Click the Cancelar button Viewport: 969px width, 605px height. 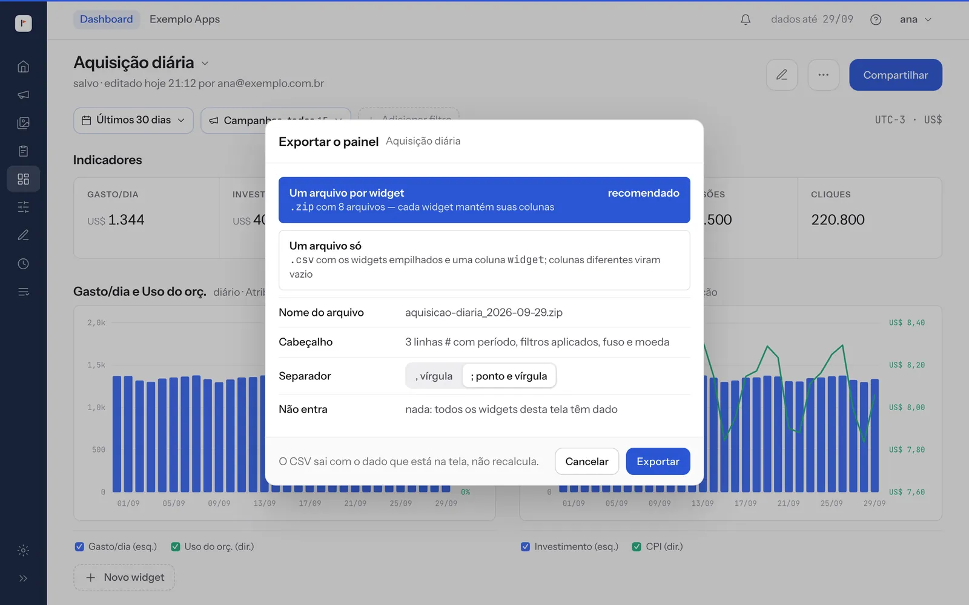(587, 461)
